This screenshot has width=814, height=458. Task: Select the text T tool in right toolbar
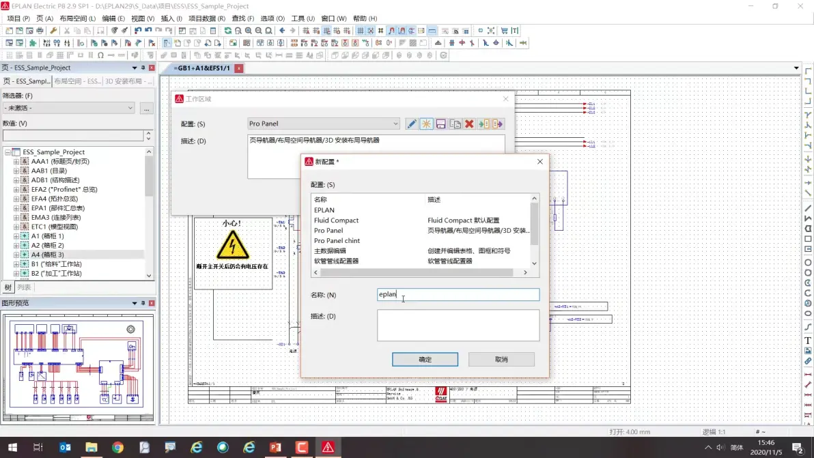point(808,341)
